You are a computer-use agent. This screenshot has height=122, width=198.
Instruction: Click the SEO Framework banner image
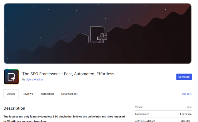(98, 34)
